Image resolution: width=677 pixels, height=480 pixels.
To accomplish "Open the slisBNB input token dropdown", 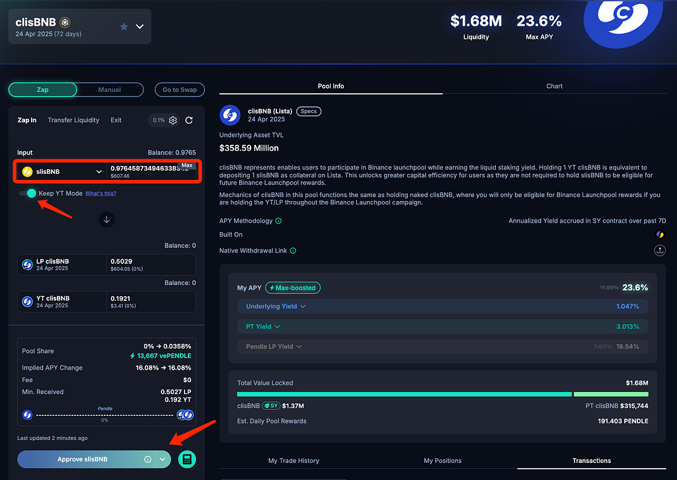I will [62, 172].
